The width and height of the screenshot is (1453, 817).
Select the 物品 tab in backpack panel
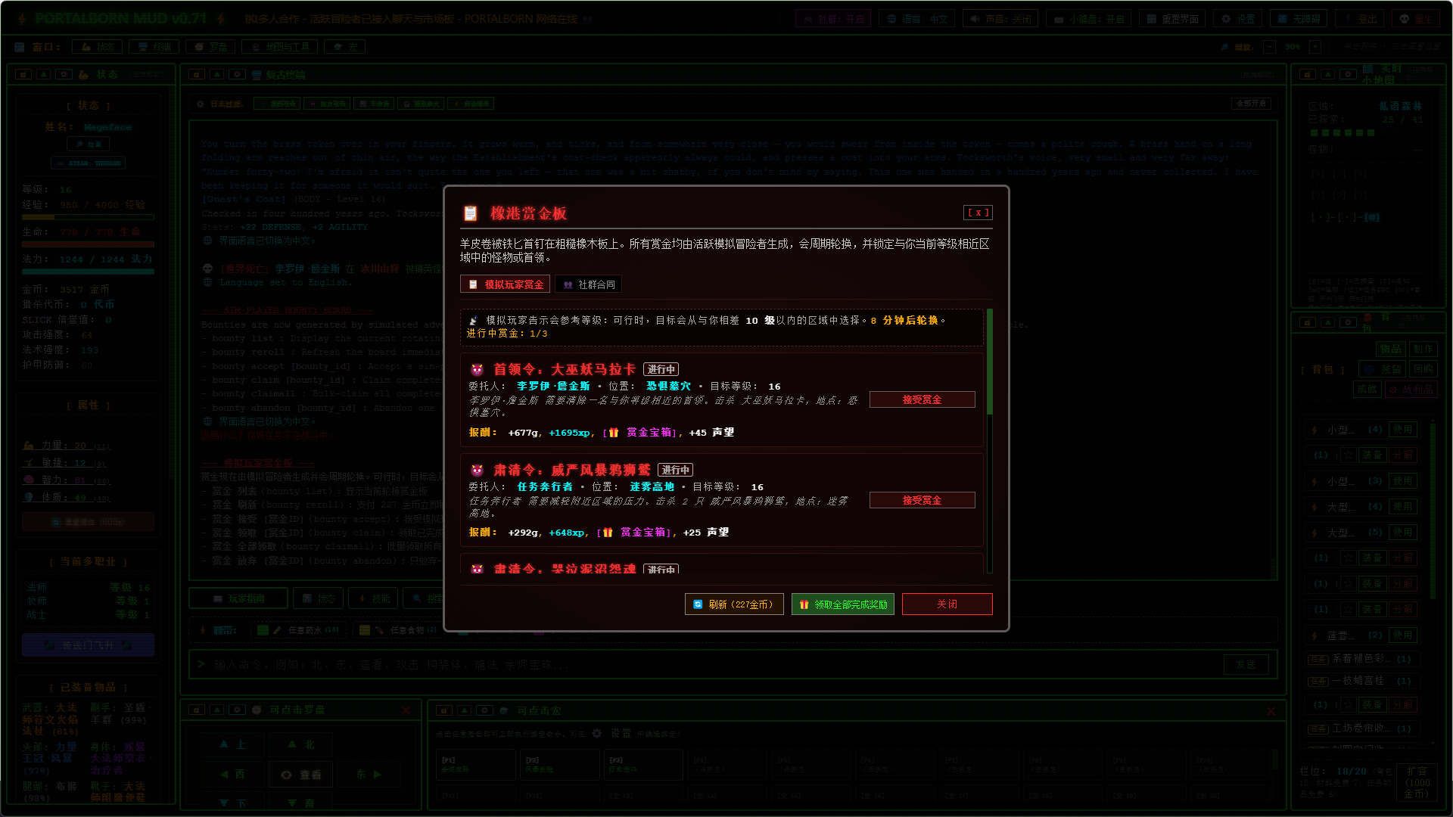click(1391, 349)
